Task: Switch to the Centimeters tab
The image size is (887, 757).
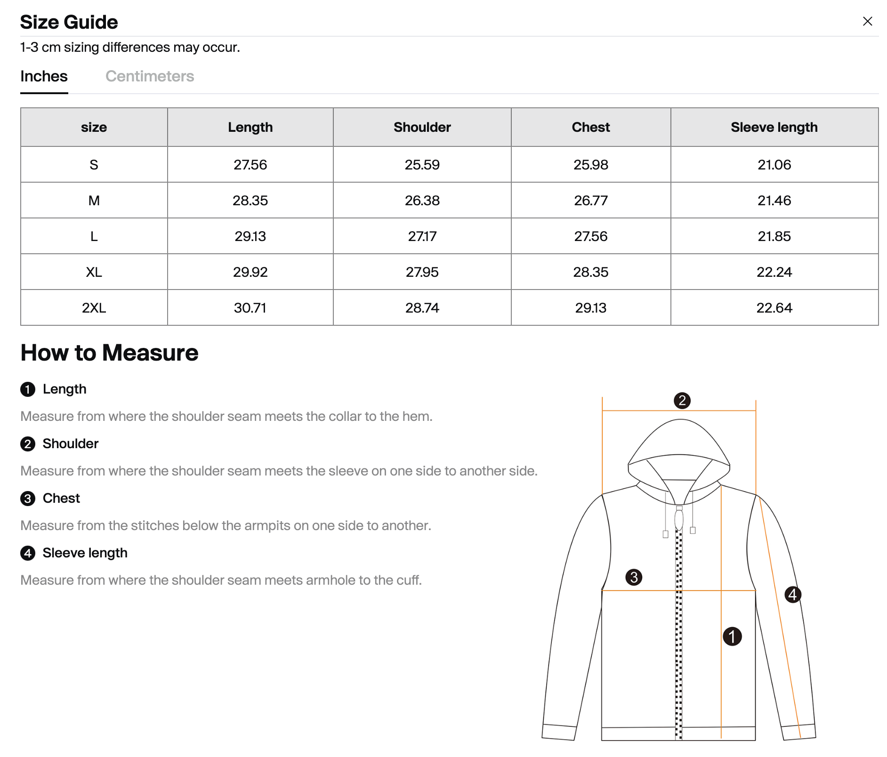Action: tap(150, 76)
